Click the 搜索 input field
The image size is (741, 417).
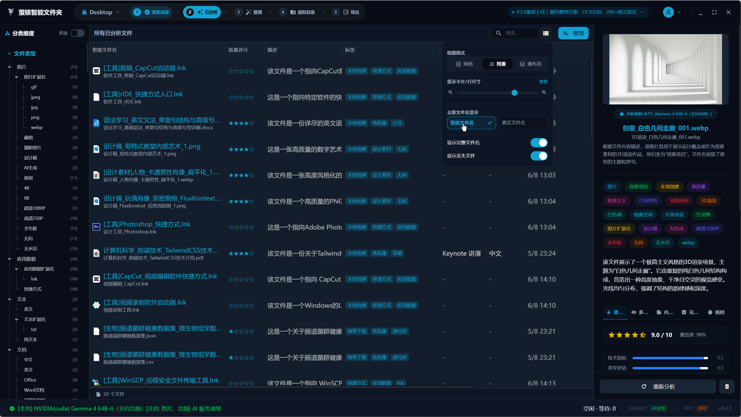tap(515, 33)
